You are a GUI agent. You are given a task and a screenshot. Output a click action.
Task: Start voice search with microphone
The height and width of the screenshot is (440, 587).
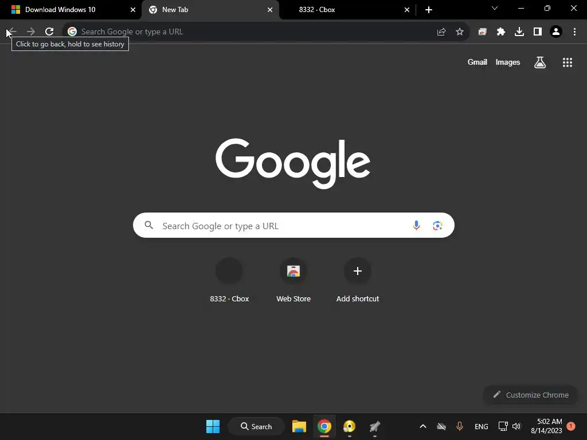click(416, 225)
